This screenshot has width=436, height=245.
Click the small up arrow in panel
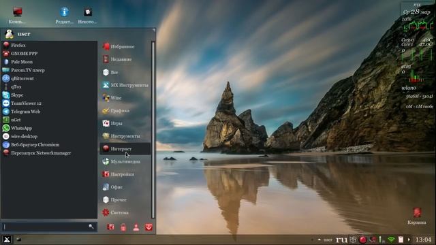[x=320, y=240]
